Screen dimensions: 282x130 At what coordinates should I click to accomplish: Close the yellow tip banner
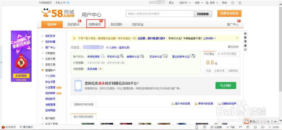237,38
